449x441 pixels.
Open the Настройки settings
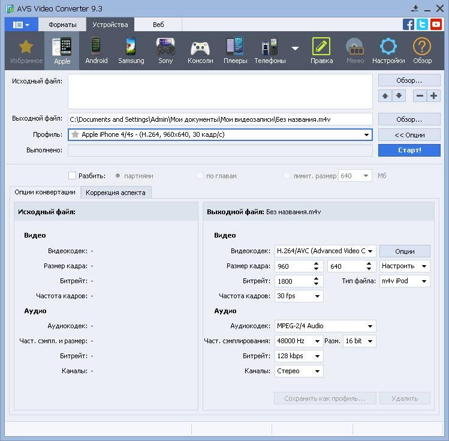(x=388, y=51)
